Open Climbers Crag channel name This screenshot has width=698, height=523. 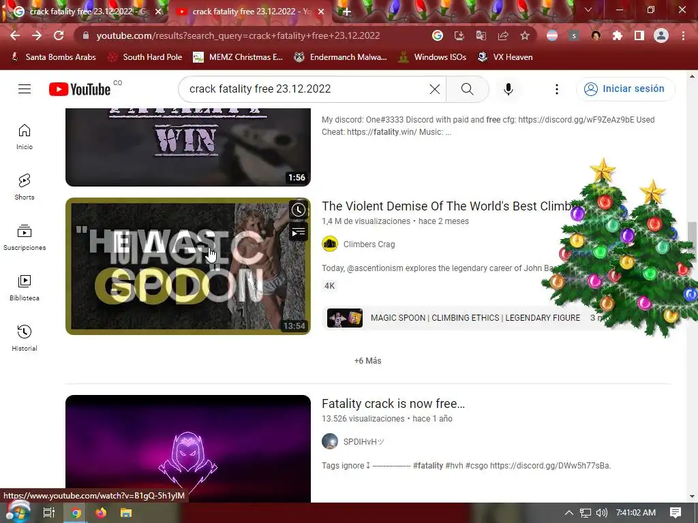pyautogui.click(x=369, y=244)
